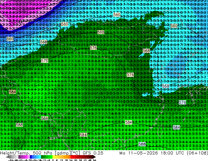208x161 pixels.
Task: Click the bright red legend swatch
Action: pyautogui.click(x=72, y=157)
